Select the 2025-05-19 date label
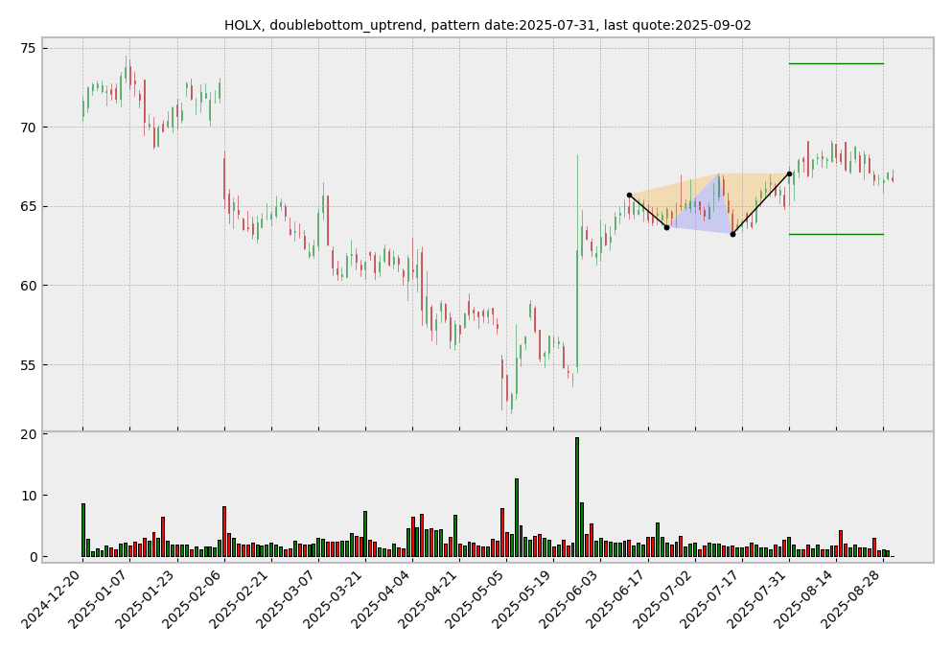The image size is (952, 650). click(x=523, y=599)
